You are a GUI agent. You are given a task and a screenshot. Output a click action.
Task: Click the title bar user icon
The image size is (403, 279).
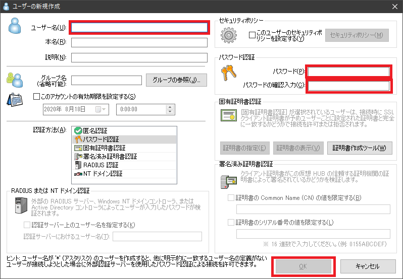(6, 7)
